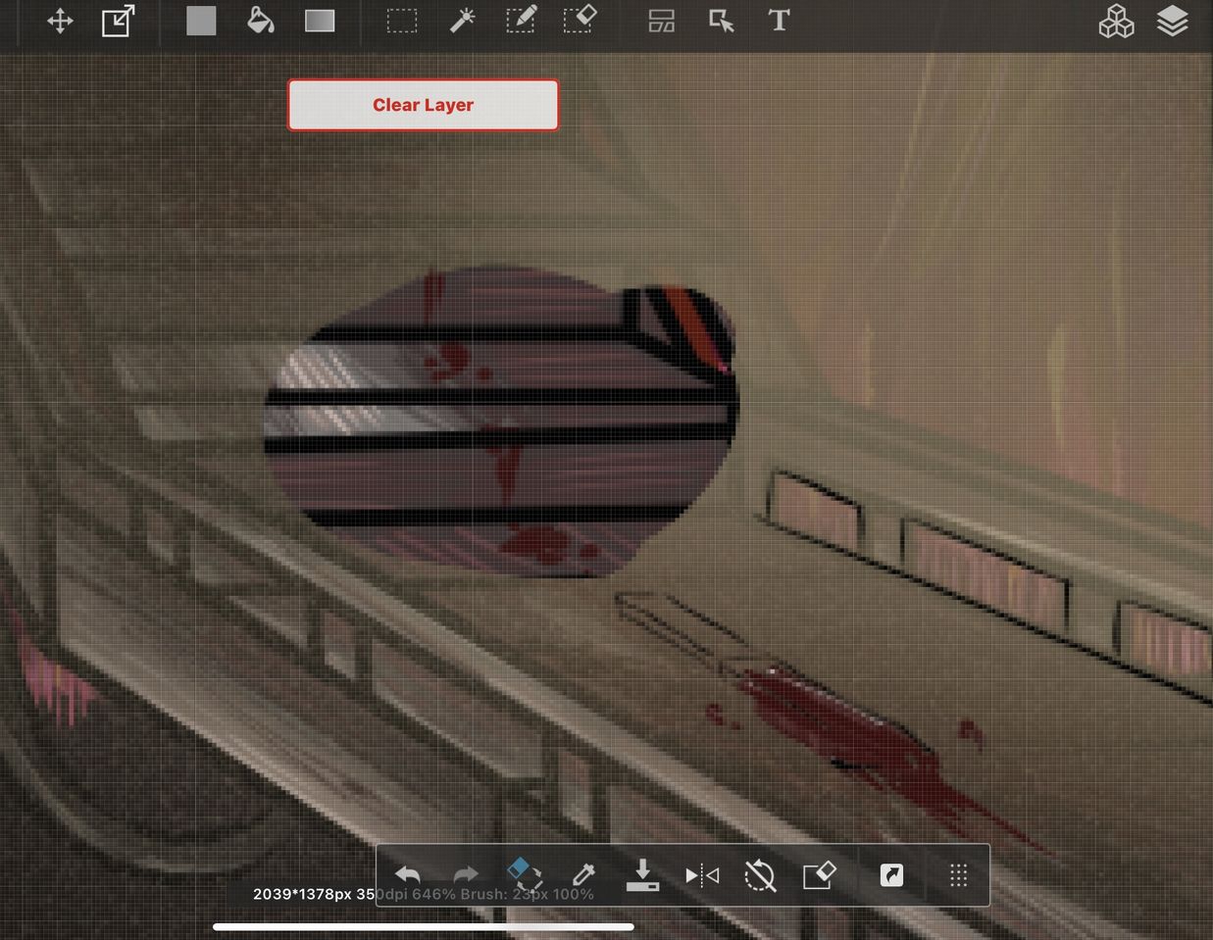Select the Text tool
This screenshot has width=1213, height=940.
click(x=779, y=22)
